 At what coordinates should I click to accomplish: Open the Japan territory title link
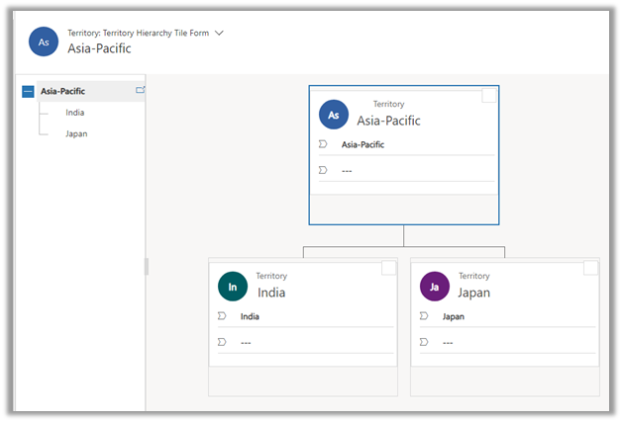pyautogui.click(x=474, y=294)
